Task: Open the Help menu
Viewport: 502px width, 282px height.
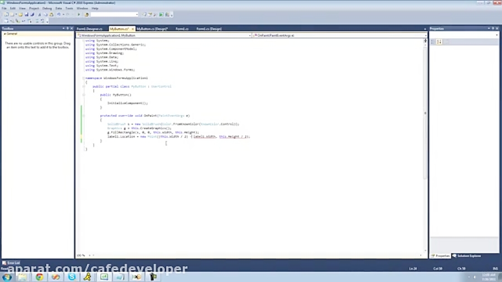Action: [95, 8]
